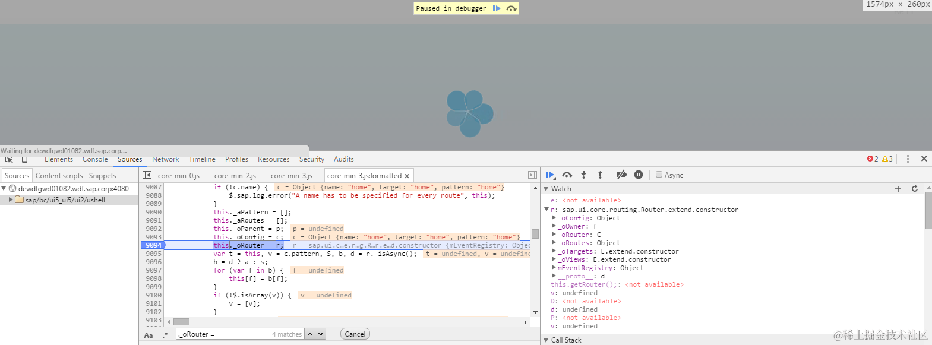Open the Security tab
The image size is (932, 345).
pyautogui.click(x=312, y=159)
